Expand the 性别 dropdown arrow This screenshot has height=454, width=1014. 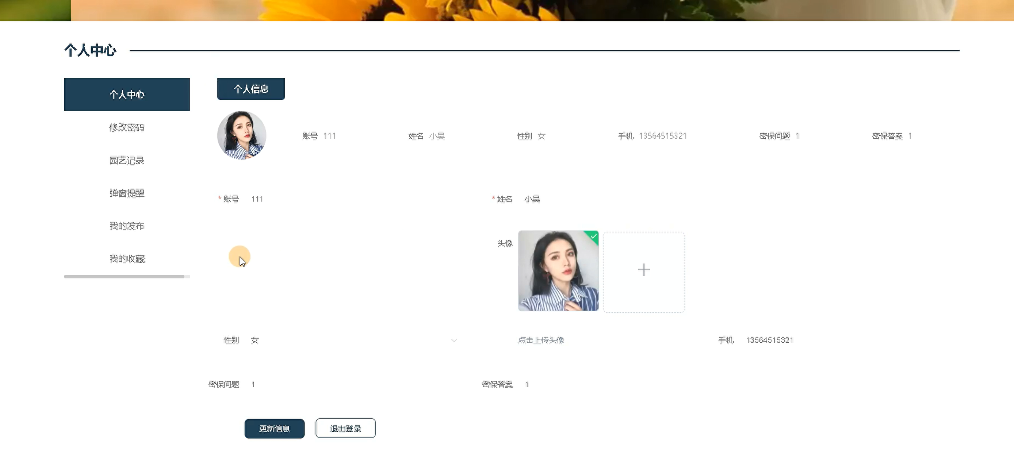coord(454,341)
